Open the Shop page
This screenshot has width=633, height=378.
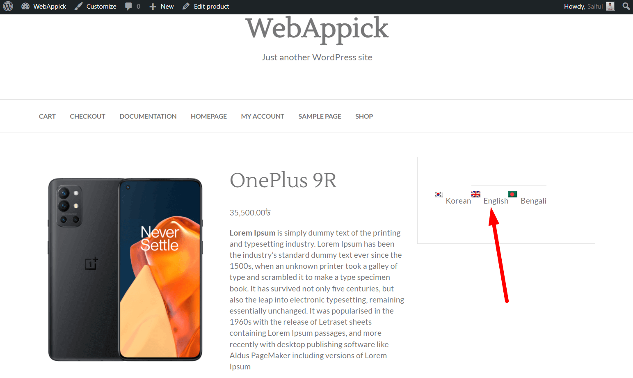[x=364, y=116]
